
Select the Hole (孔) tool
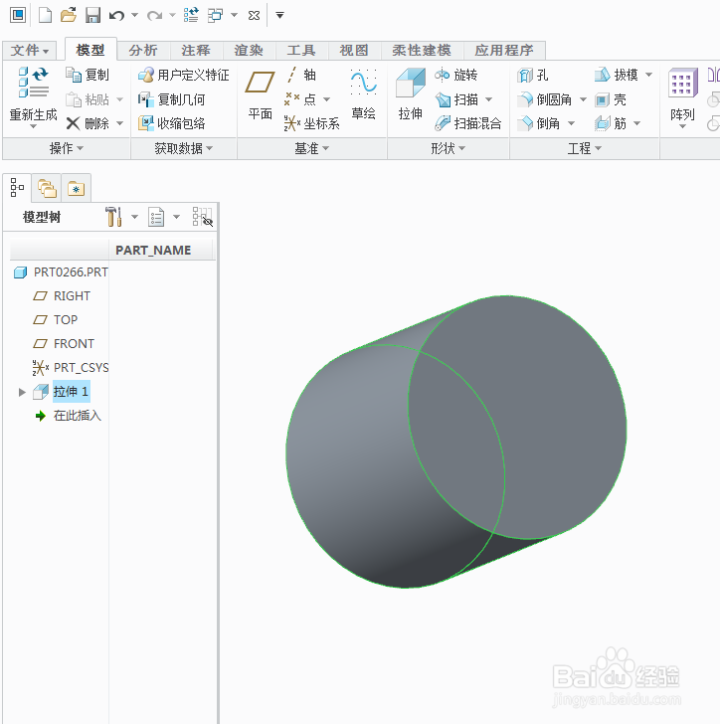[x=533, y=75]
